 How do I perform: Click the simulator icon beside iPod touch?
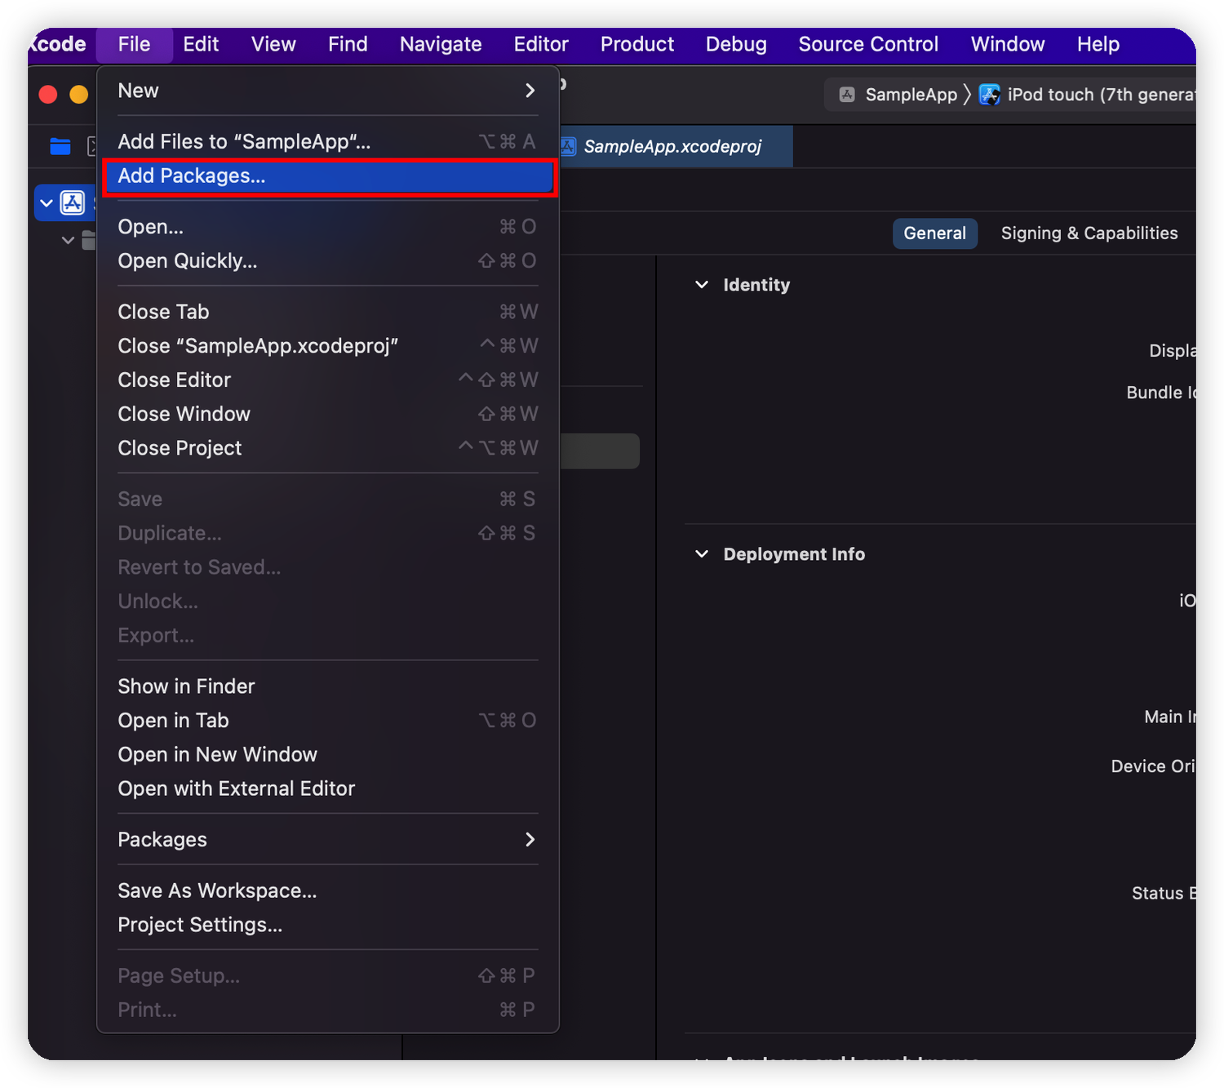990,95
